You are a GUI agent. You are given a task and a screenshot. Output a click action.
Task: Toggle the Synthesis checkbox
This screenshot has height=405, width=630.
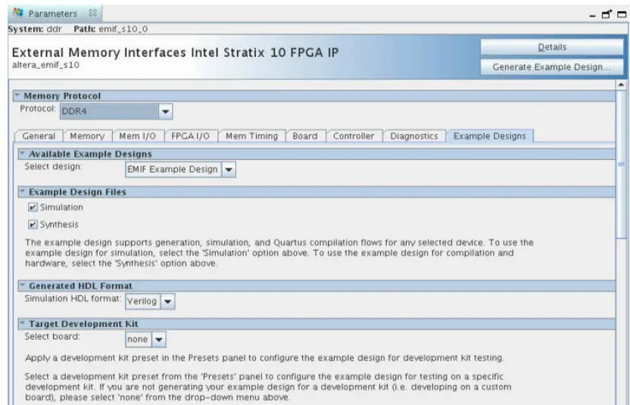[33, 225]
